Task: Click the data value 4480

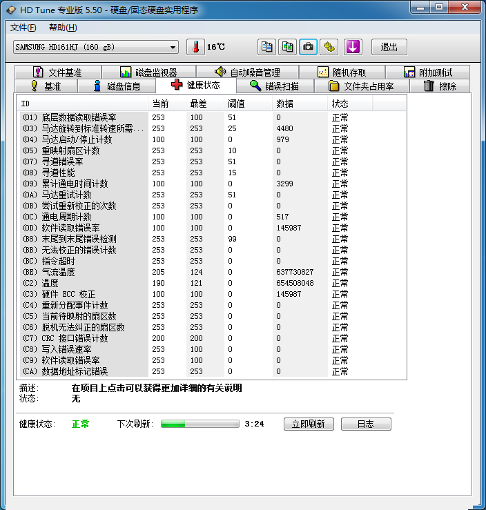Action: click(x=284, y=128)
